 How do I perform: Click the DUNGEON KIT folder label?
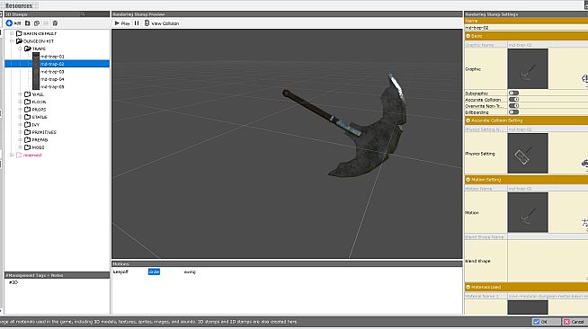(39, 41)
